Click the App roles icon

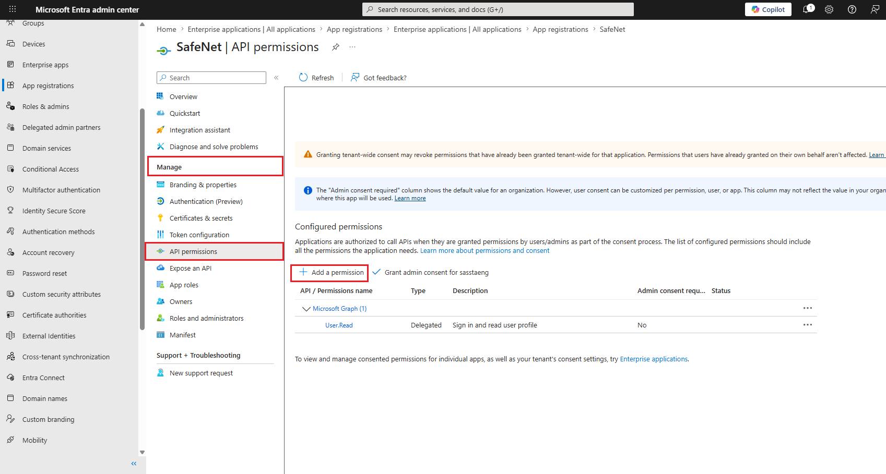coord(160,285)
